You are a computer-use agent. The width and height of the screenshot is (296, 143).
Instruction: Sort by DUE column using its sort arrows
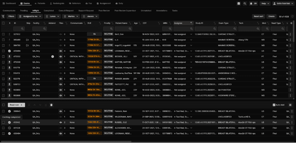100,23
